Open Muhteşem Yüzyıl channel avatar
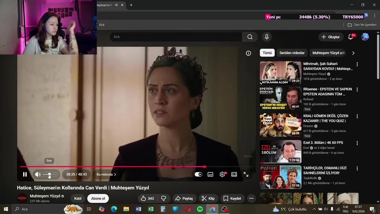Screen dimensions: 380x214 tap(22, 198)
